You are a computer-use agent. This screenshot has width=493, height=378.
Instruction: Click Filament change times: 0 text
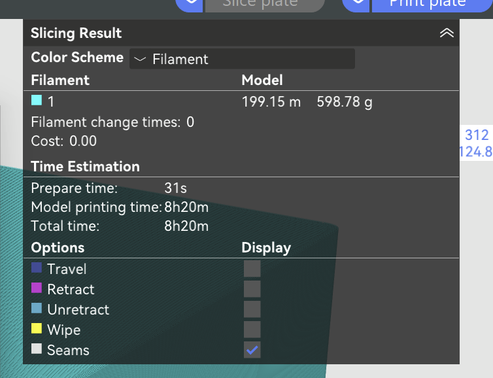tap(112, 122)
